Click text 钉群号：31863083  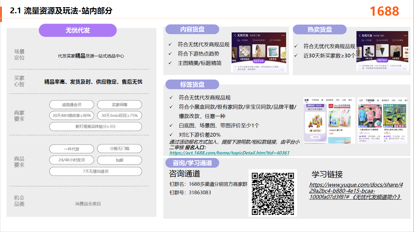point(190,192)
